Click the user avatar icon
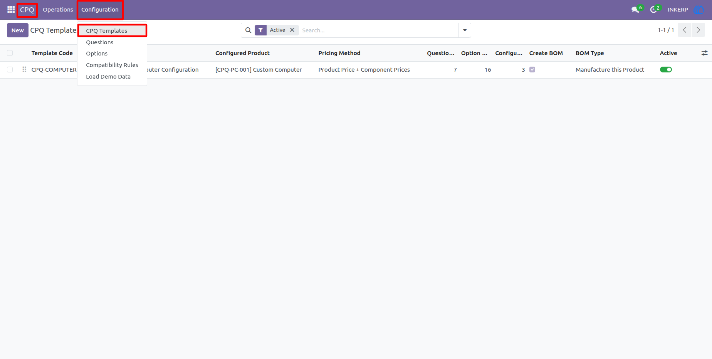 click(699, 10)
